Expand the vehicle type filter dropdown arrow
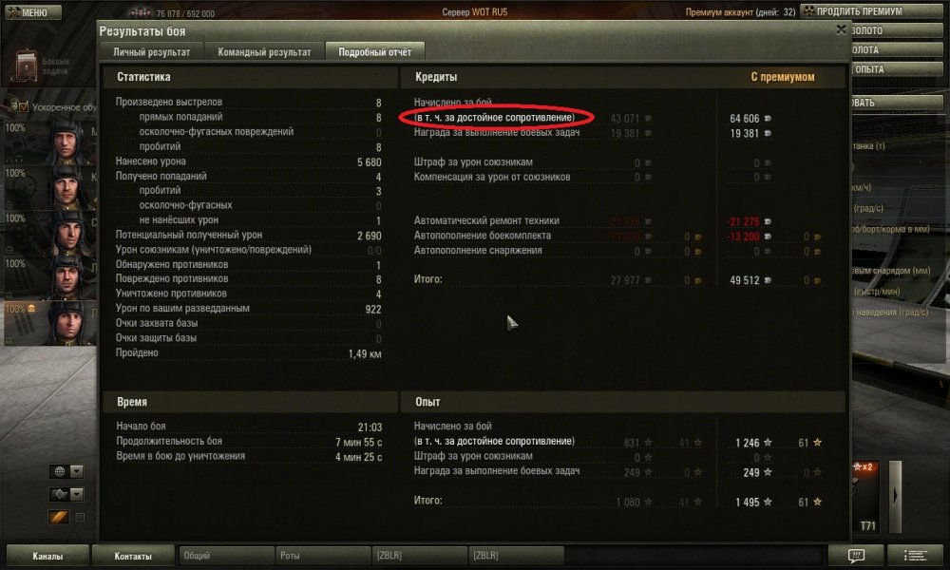Image resolution: width=950 pixels, height=570 pixels. [77, 494]
